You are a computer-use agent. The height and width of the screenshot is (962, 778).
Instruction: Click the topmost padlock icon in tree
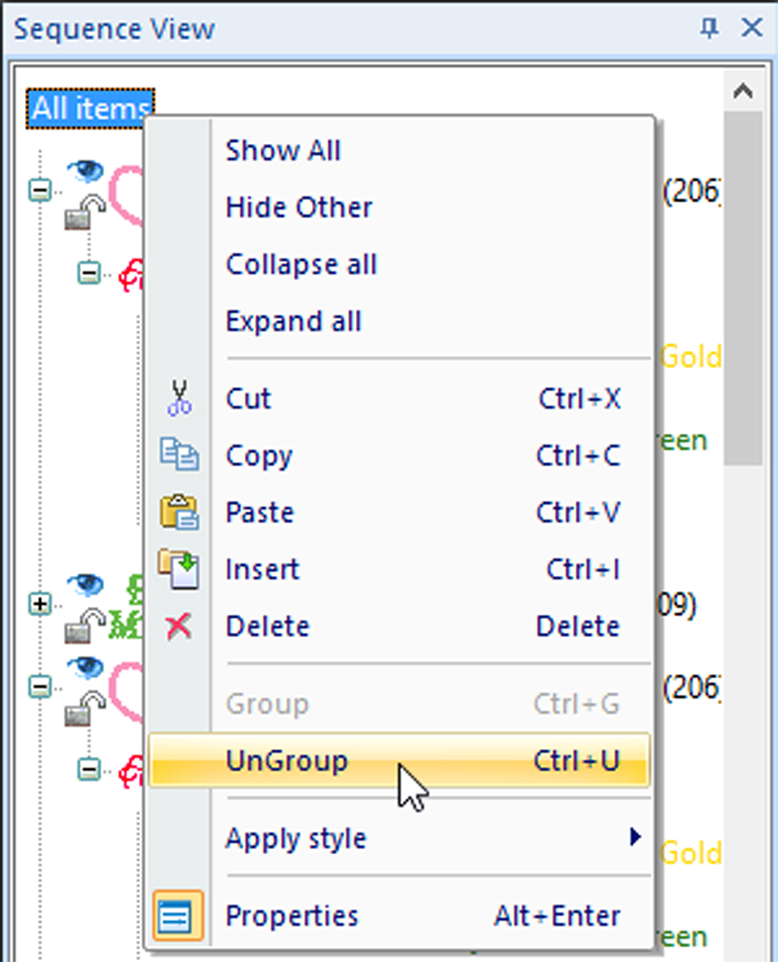coord(85,212)
